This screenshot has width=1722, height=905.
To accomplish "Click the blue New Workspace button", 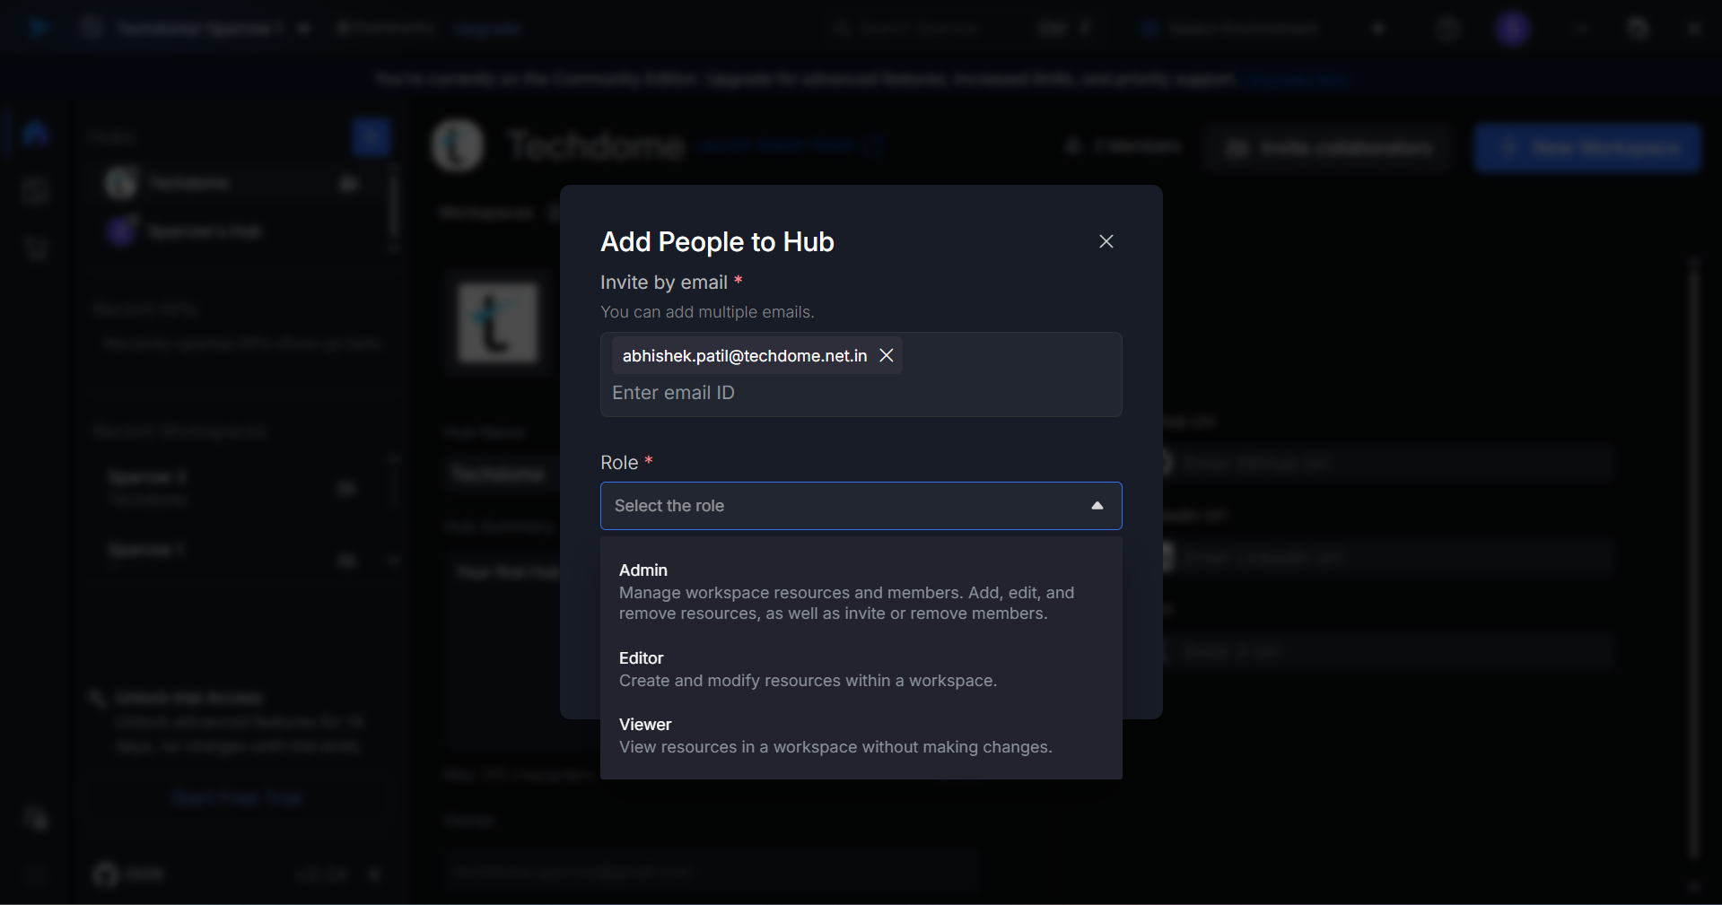I will (1587, 148).
